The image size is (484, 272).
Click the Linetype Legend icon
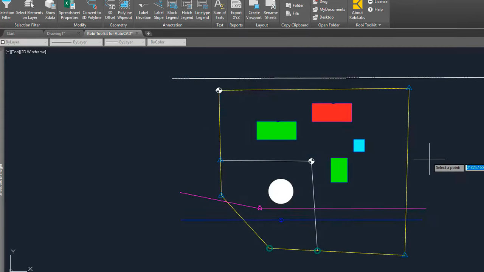(x=202, y=10)
